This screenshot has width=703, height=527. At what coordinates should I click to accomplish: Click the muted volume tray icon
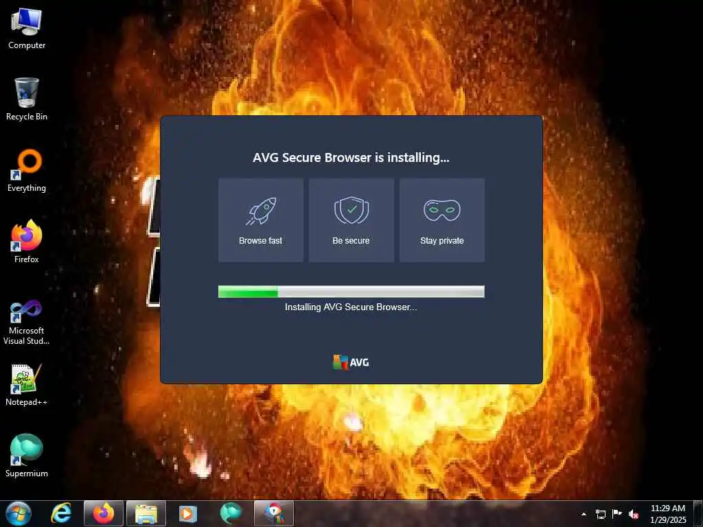point(634,514)
